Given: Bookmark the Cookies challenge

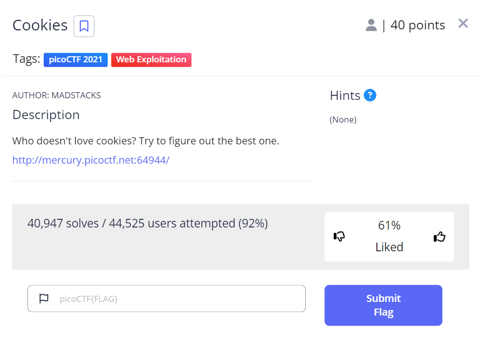Looking at the screenshot, I should pos(84,26).
